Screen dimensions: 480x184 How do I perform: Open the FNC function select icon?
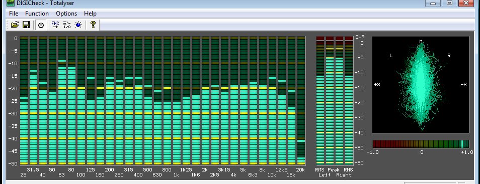55,25
